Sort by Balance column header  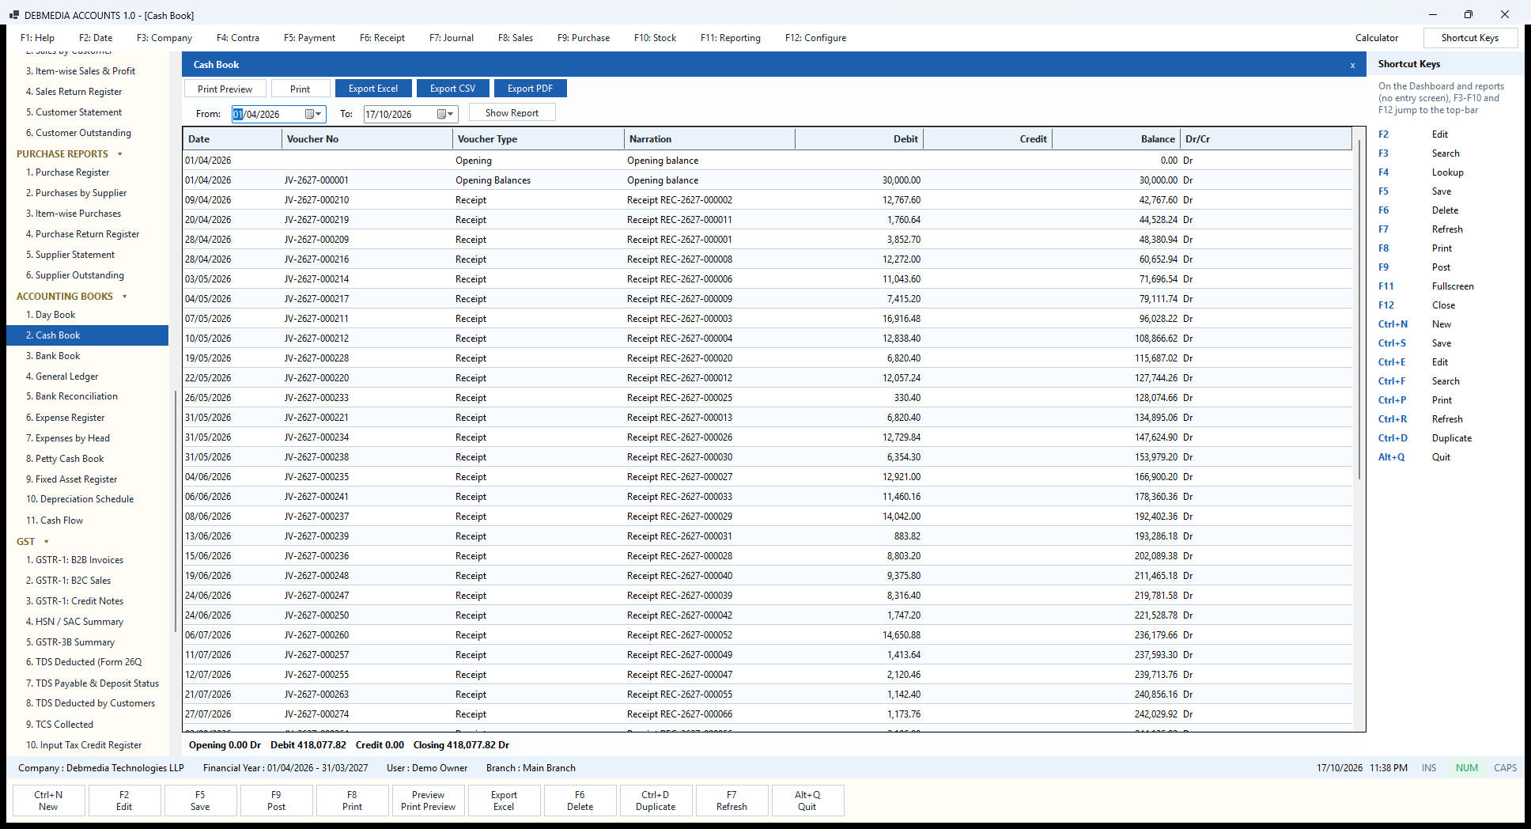(x=1116, y=139)
